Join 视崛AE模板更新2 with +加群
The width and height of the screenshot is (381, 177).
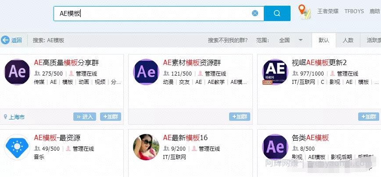pyautogui.click(x=369, y=117)
